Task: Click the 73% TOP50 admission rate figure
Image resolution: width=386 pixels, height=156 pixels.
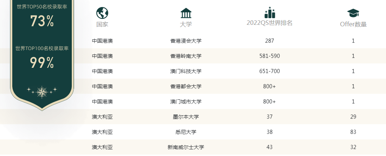Action: pos(42,21)
